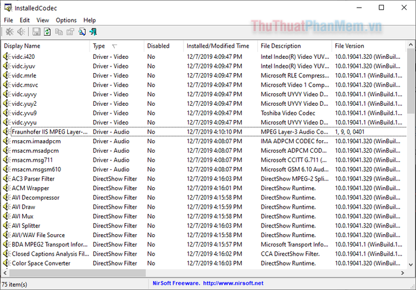The width and height of the screenshot is (416, 290).
Task: Click speaker icon beside ACM Wrapper
Action: point(7,188)
